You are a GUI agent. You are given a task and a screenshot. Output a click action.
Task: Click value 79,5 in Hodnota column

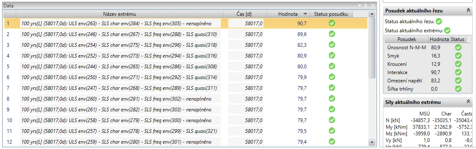[x=302, y=131]
